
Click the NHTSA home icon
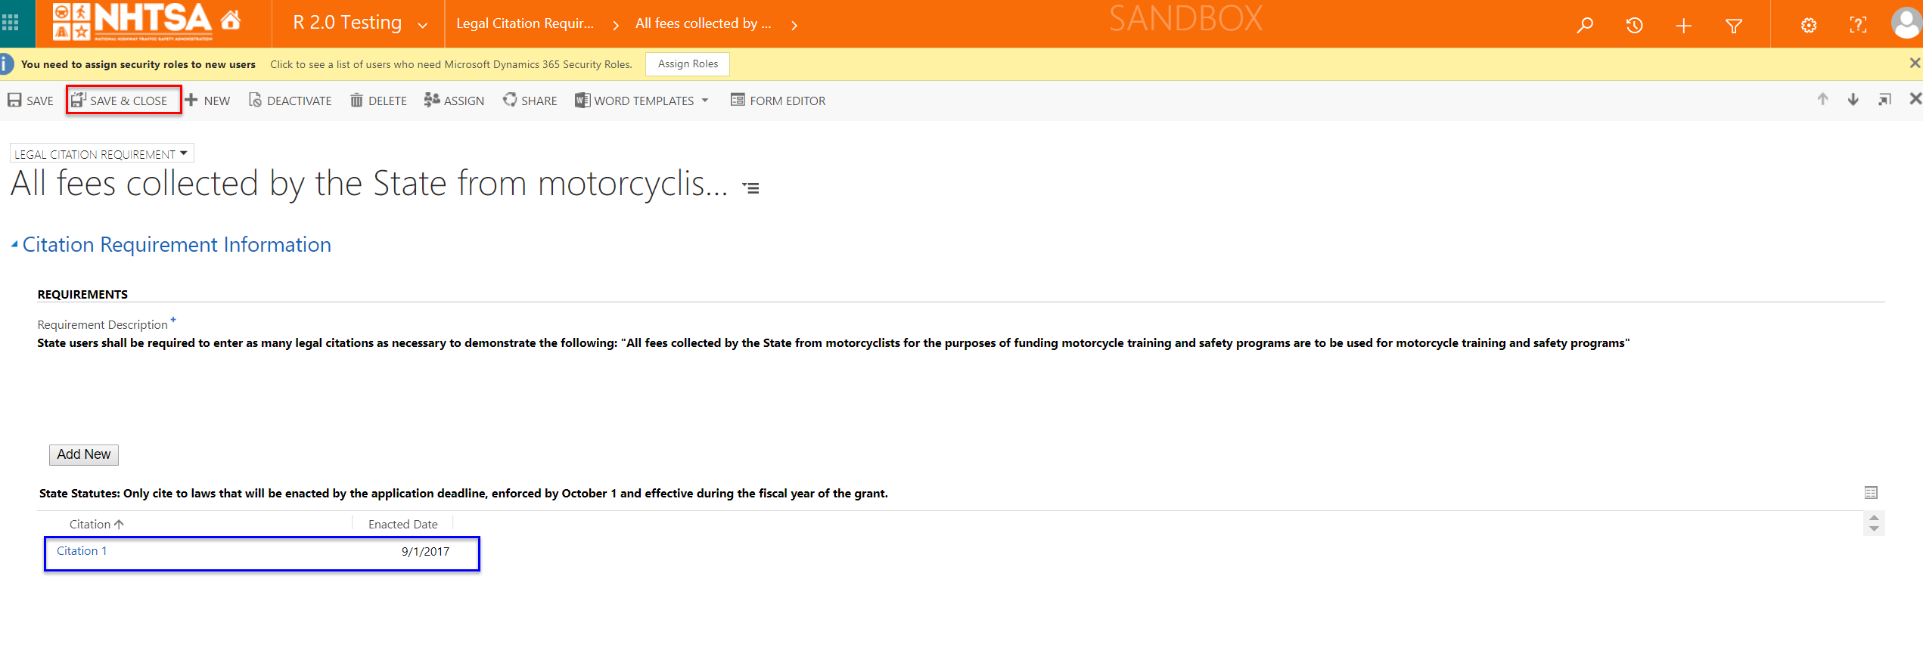click(x=231, y=20)
